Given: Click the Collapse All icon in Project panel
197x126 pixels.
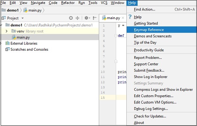Looking at the screenshot, I should (x=77, y=18).
